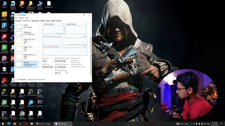
Task: Open the Video Decode graph dropdown
Action: click(x=66, y=24)
